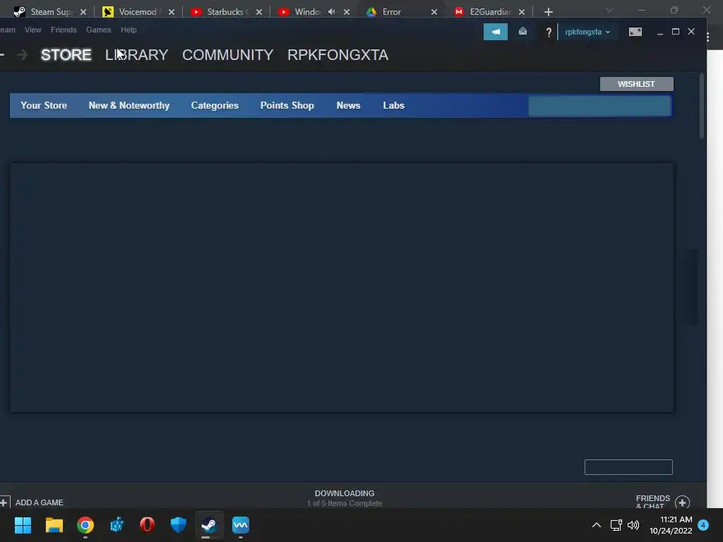Show hidden system tray icons
The image size is (723, 542).
pos(596,525)
